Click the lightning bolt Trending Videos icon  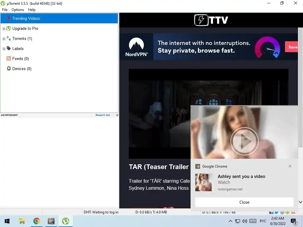point(9,18)
